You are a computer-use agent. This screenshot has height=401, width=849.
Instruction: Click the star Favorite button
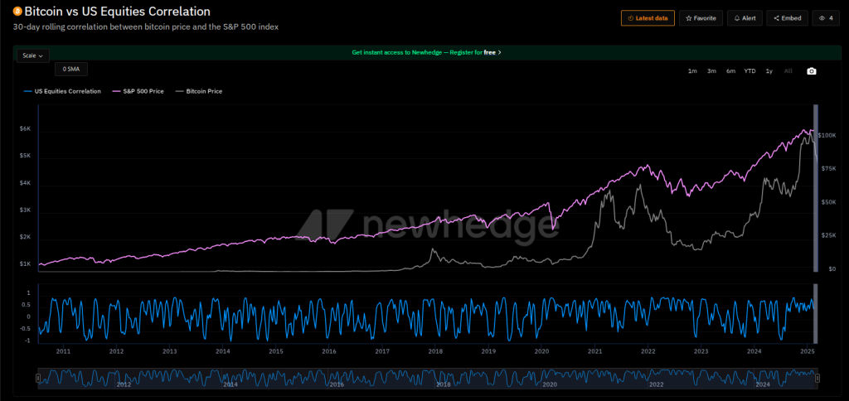[x=700, y=17]
